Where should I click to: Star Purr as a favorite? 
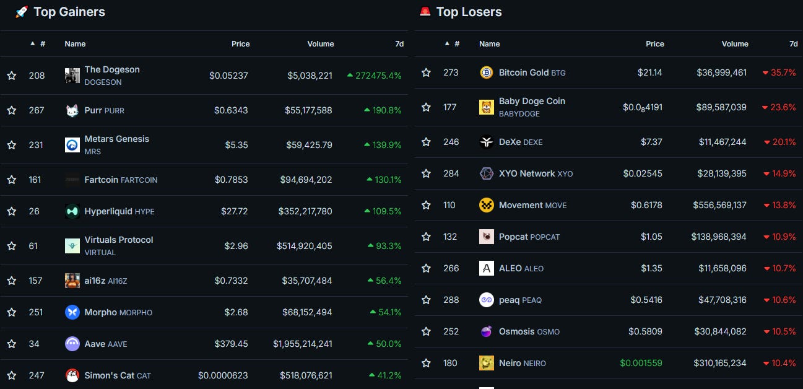tap(11, 110)
